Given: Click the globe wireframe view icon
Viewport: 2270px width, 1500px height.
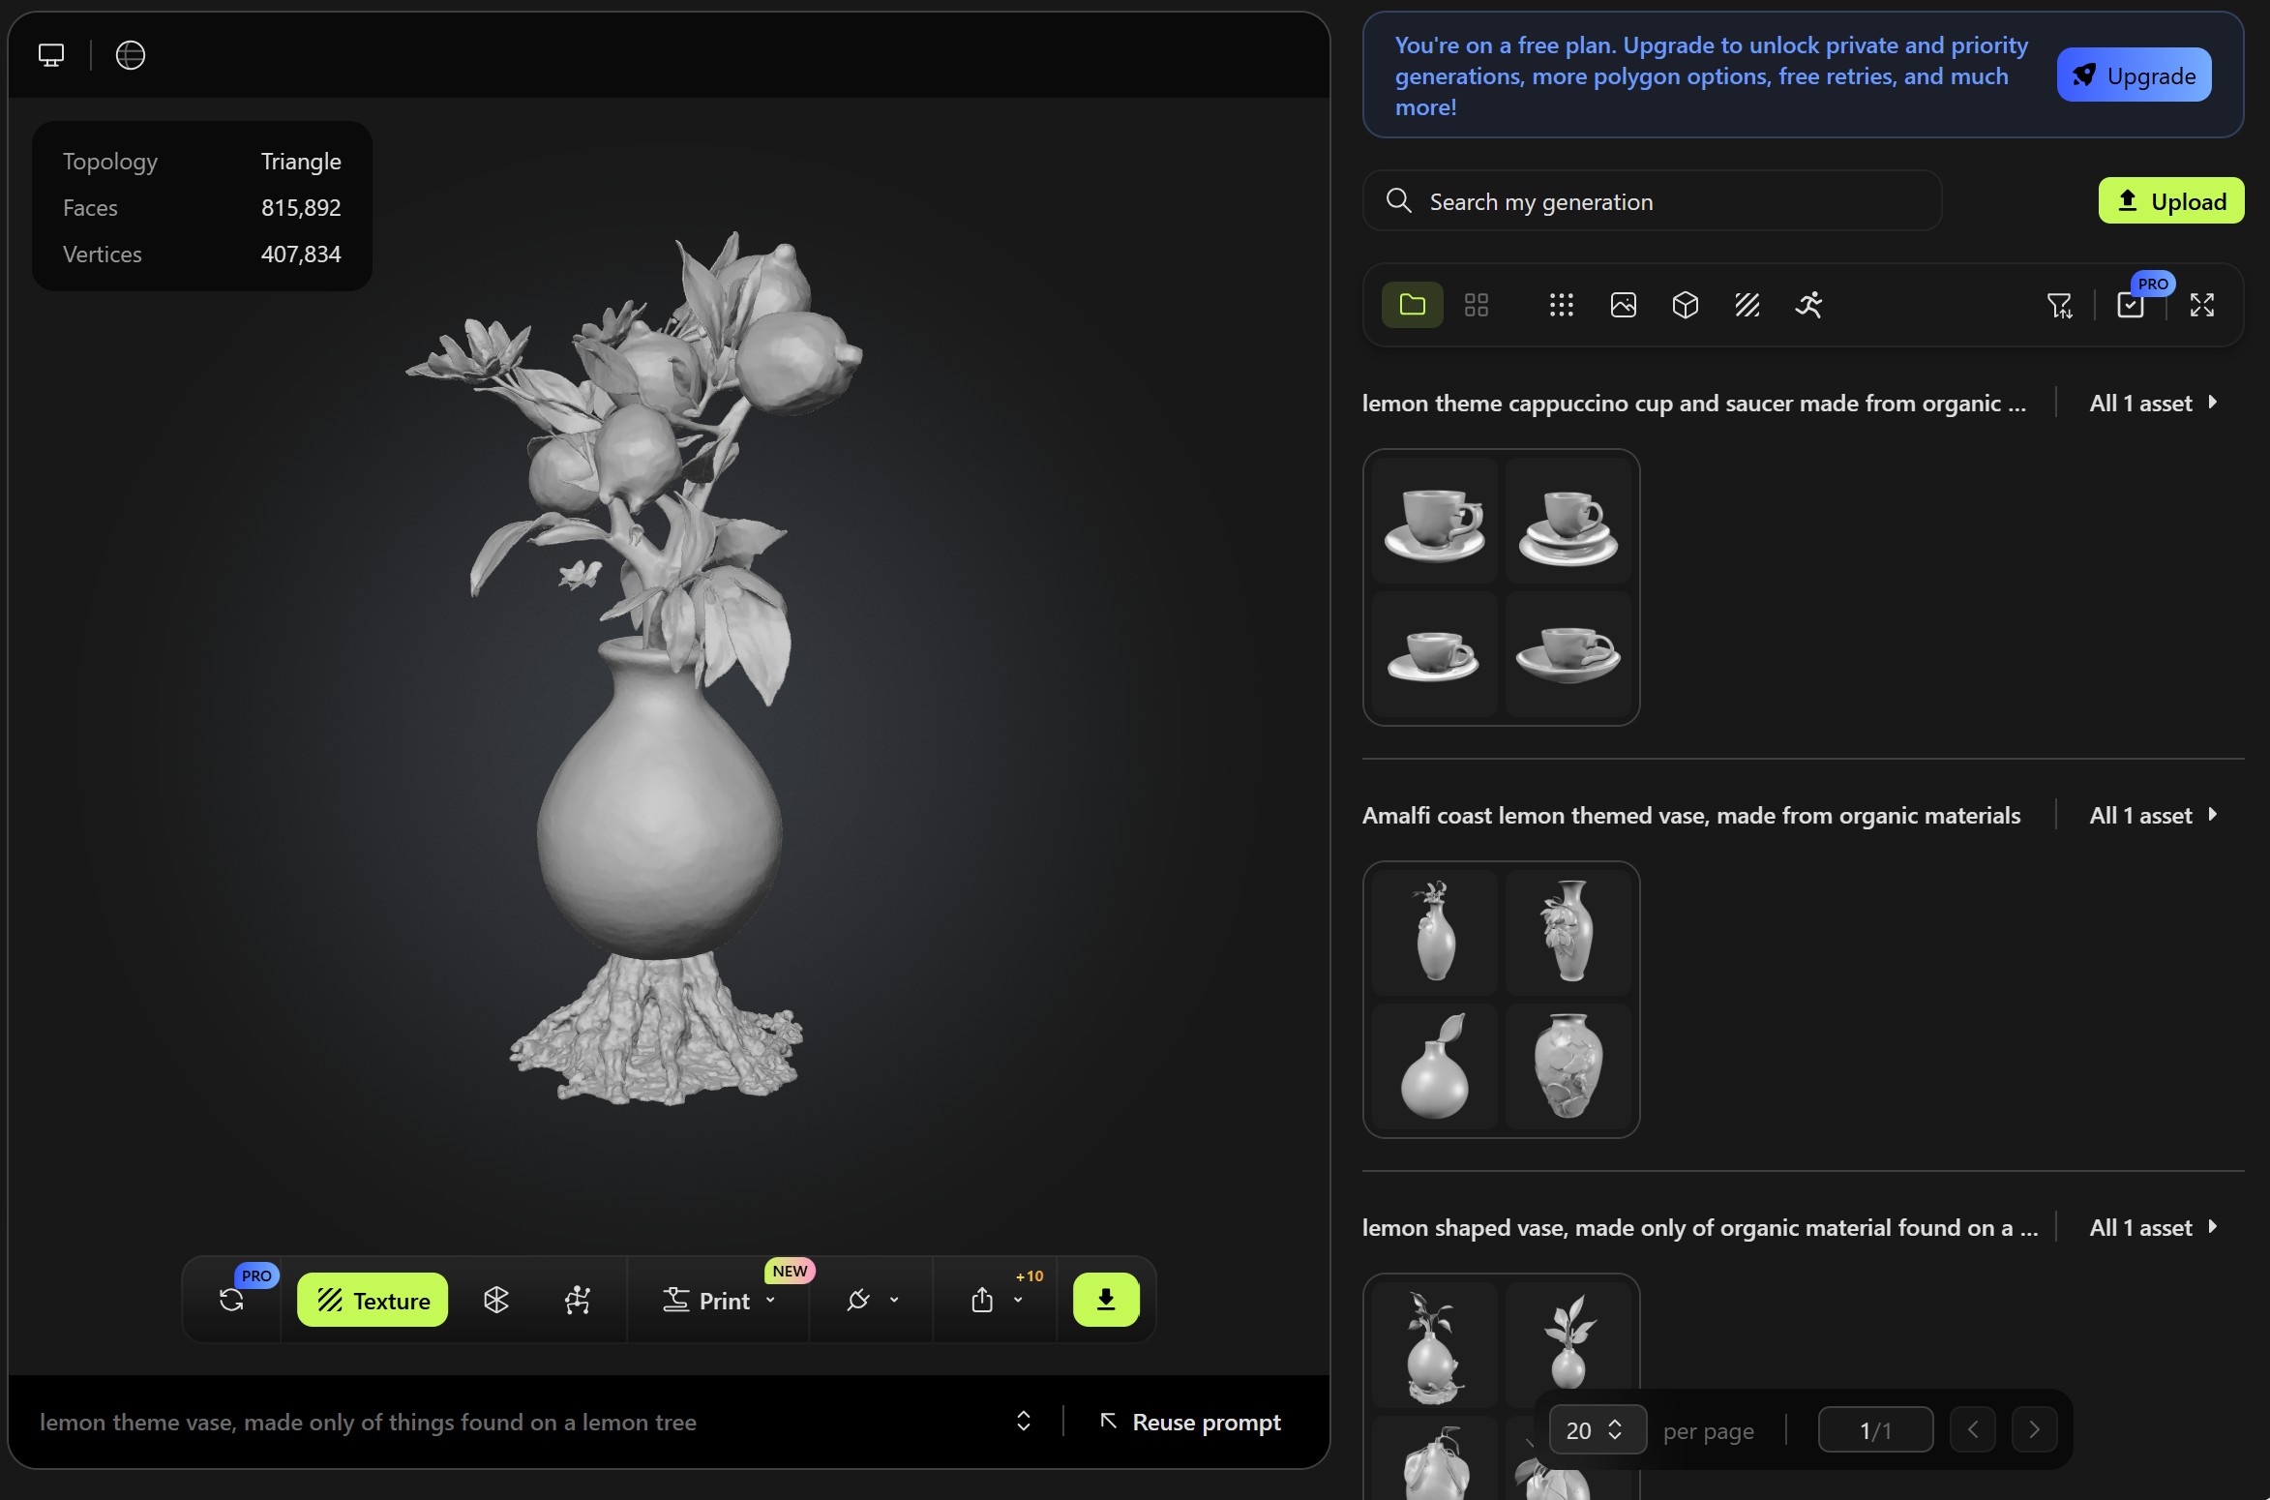Looking at the screenshot, I should [131, 55].
